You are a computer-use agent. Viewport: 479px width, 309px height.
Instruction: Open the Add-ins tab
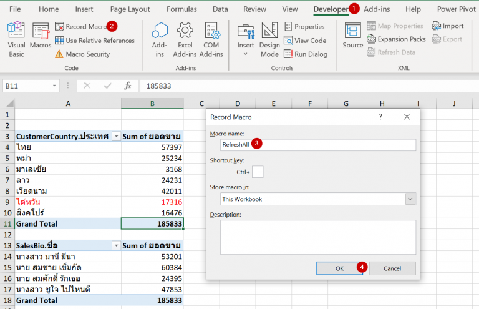377,9
